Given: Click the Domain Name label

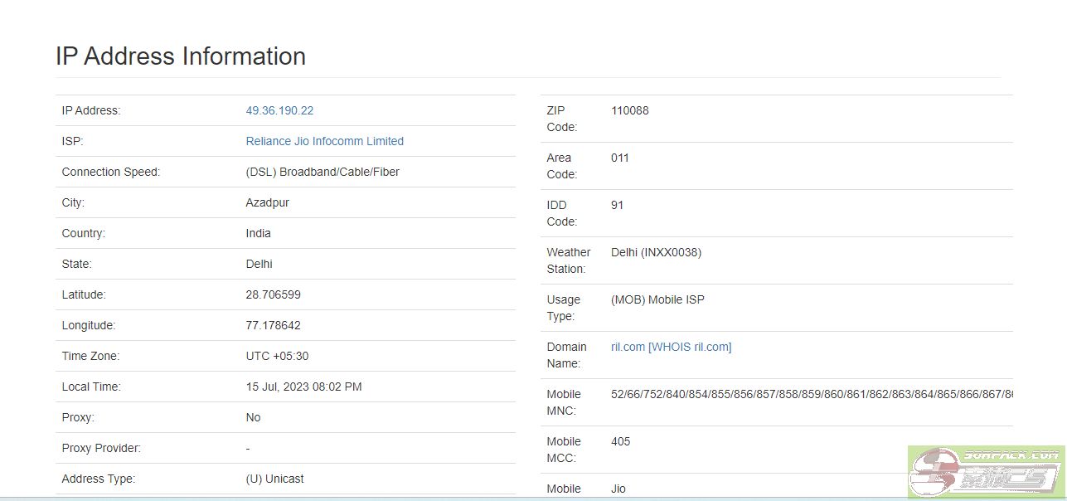Looking at the screenshot, I should [x=567, y=355].
